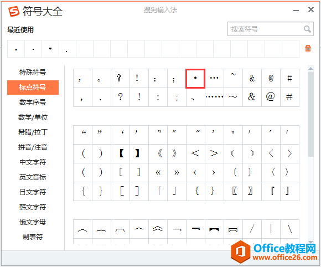
Task: Insert the highlighted middle dot symbol
Action: click(x=195, y=78)
